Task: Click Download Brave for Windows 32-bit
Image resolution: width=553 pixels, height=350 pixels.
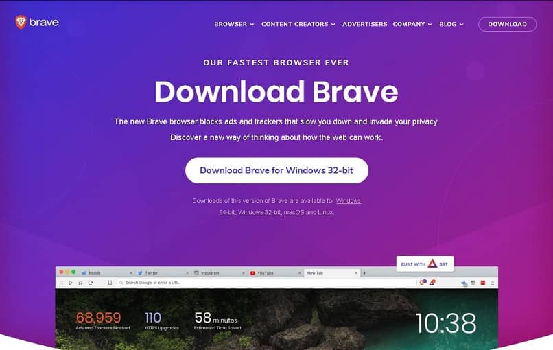Action: point(276,170)
